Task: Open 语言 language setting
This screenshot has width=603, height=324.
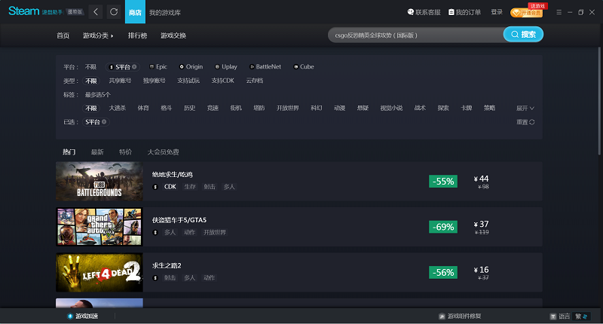Action: pos(560,316)
